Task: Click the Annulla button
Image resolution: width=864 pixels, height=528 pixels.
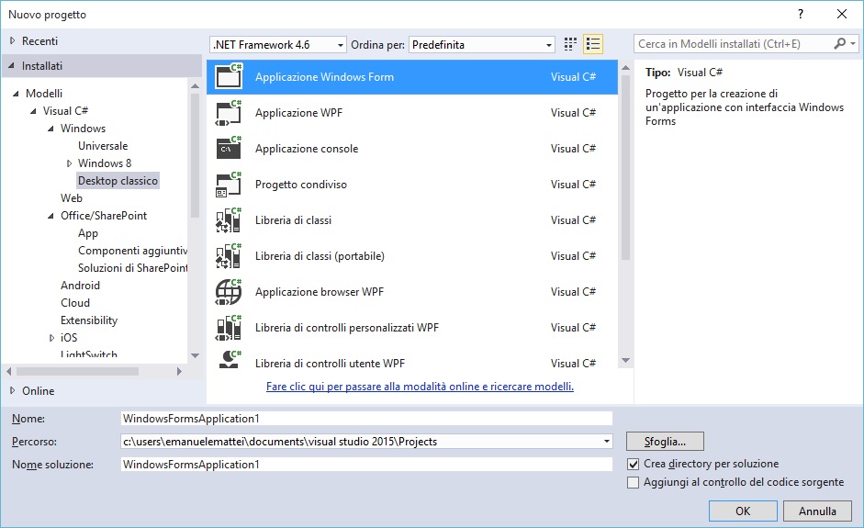Action: tap(817, 511)
